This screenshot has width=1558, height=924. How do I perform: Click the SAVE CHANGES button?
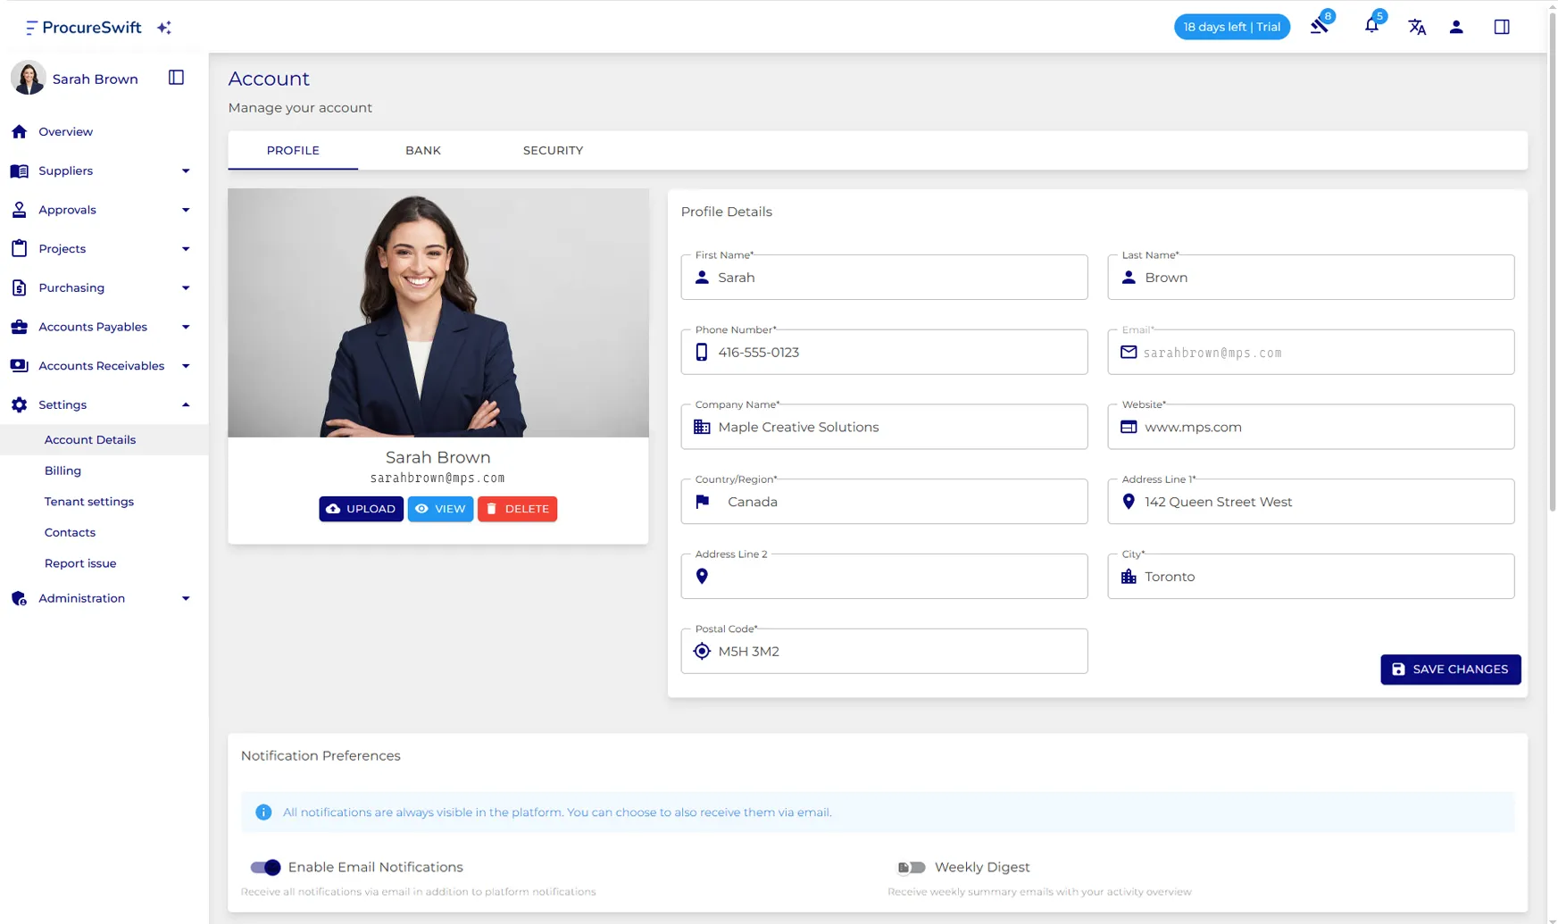click(1450, 669)
